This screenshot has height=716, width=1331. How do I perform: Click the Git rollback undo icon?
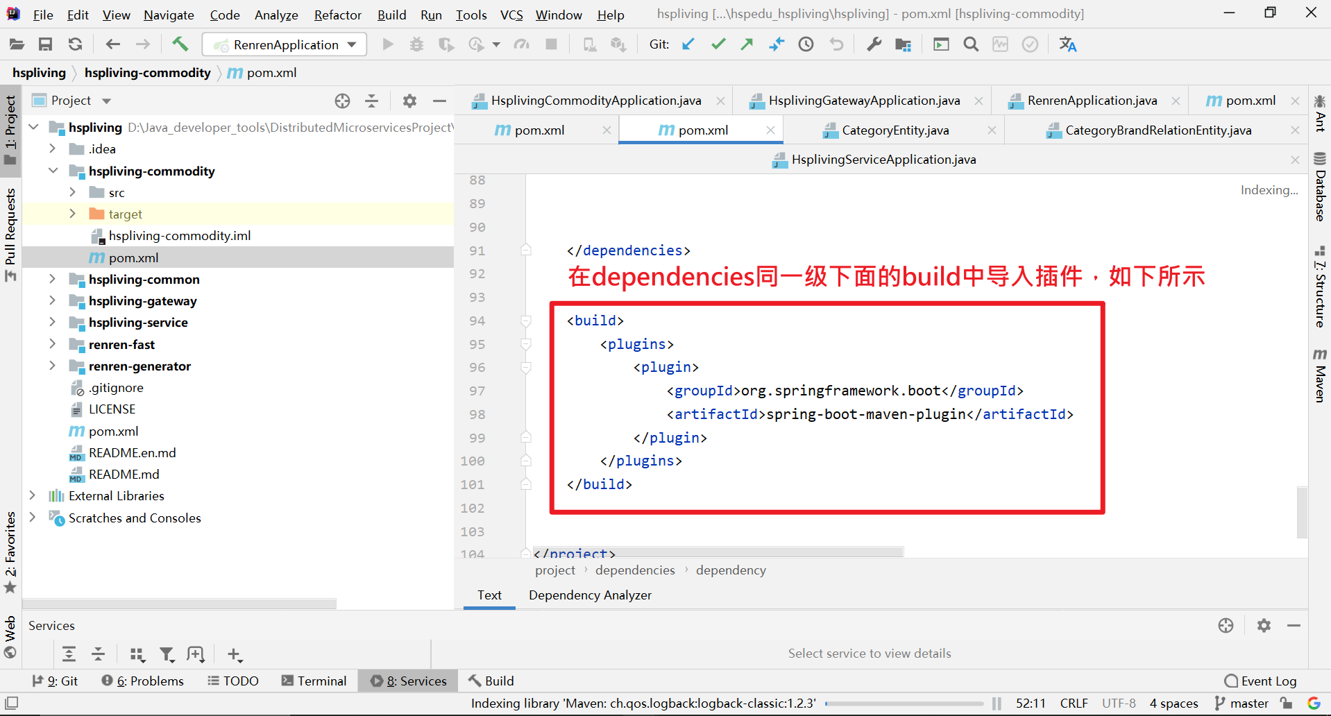point(836,44)
